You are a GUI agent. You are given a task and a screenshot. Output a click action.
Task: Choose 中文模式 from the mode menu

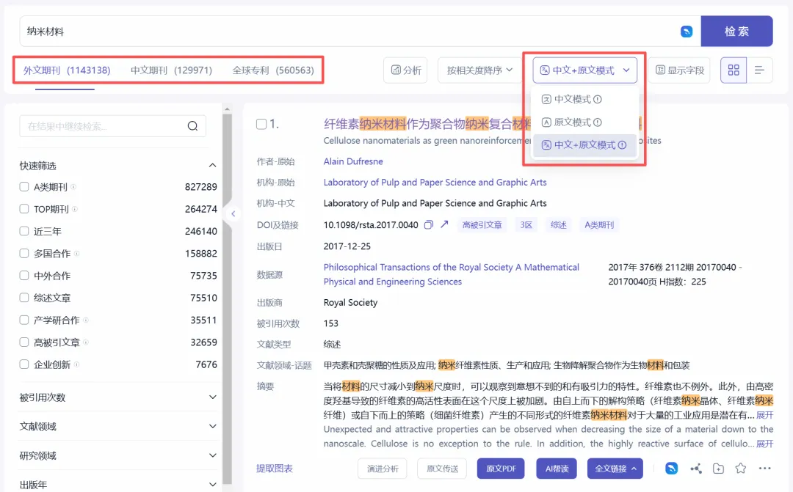tap(584, 99)
